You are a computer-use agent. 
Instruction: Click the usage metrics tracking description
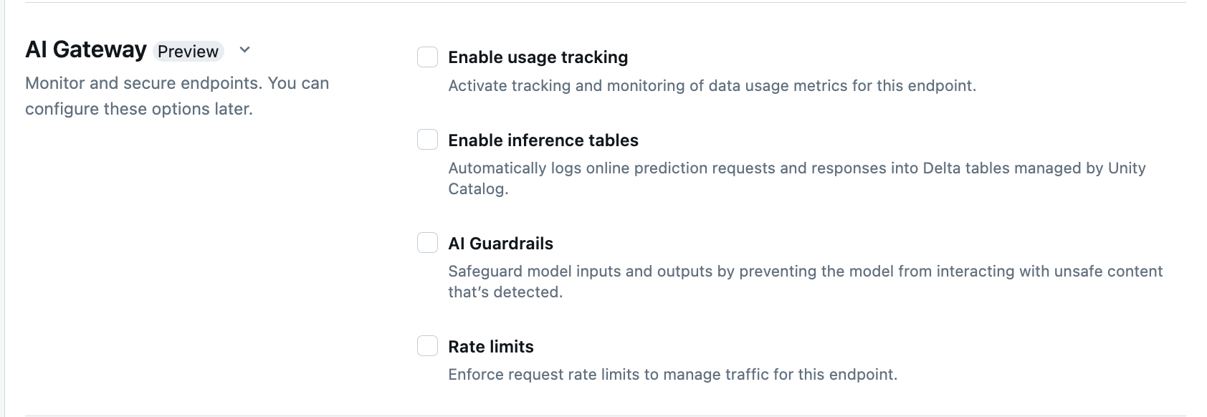point(711,86)
